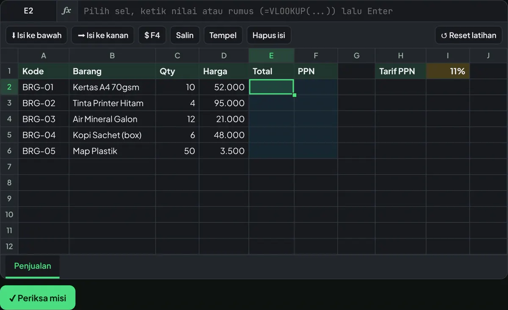508x310 pixels.
Task: Select column E header
Action: tap(271, 55)
